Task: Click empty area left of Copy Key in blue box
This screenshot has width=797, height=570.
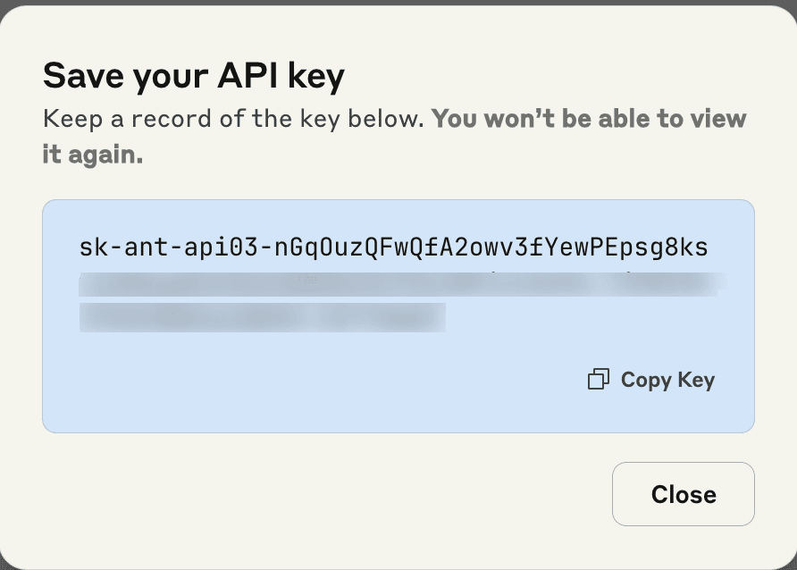Action: 313,381
